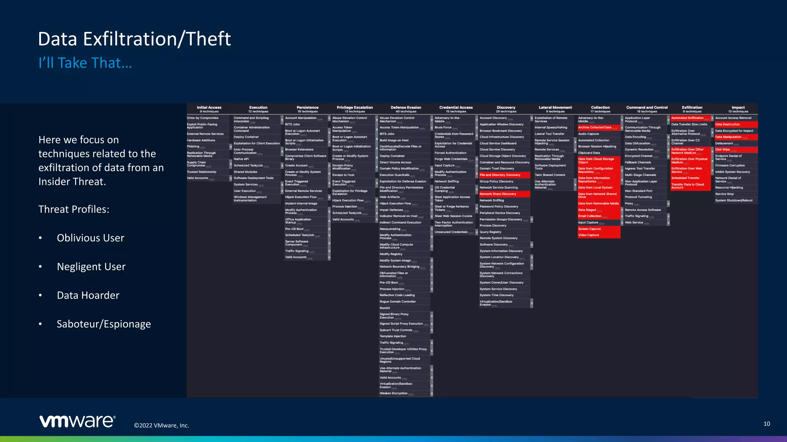Expand Command and Scripting Interpreter sub-techniques

point(282,120)
